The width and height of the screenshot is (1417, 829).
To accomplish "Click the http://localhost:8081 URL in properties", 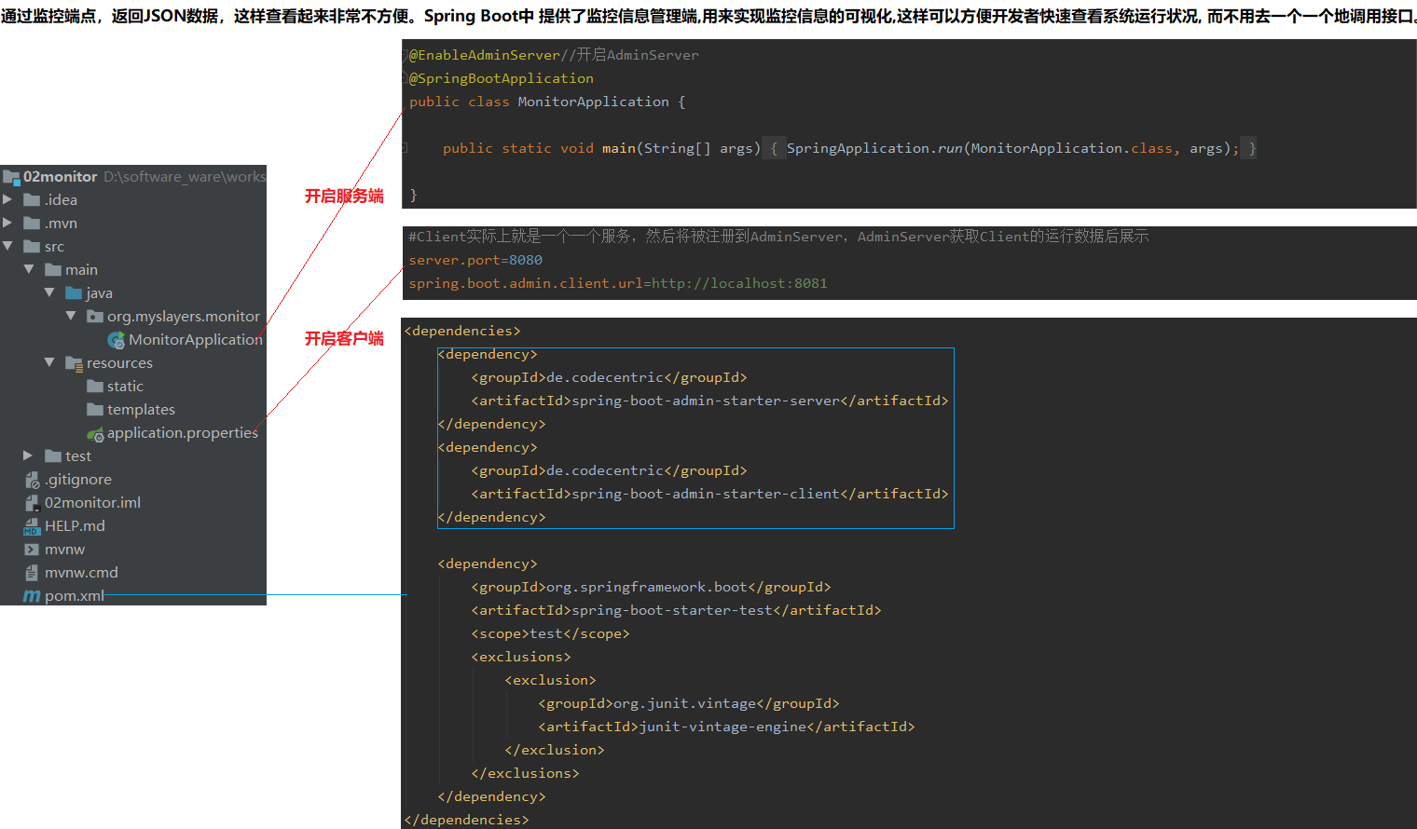I will (738, 283).
